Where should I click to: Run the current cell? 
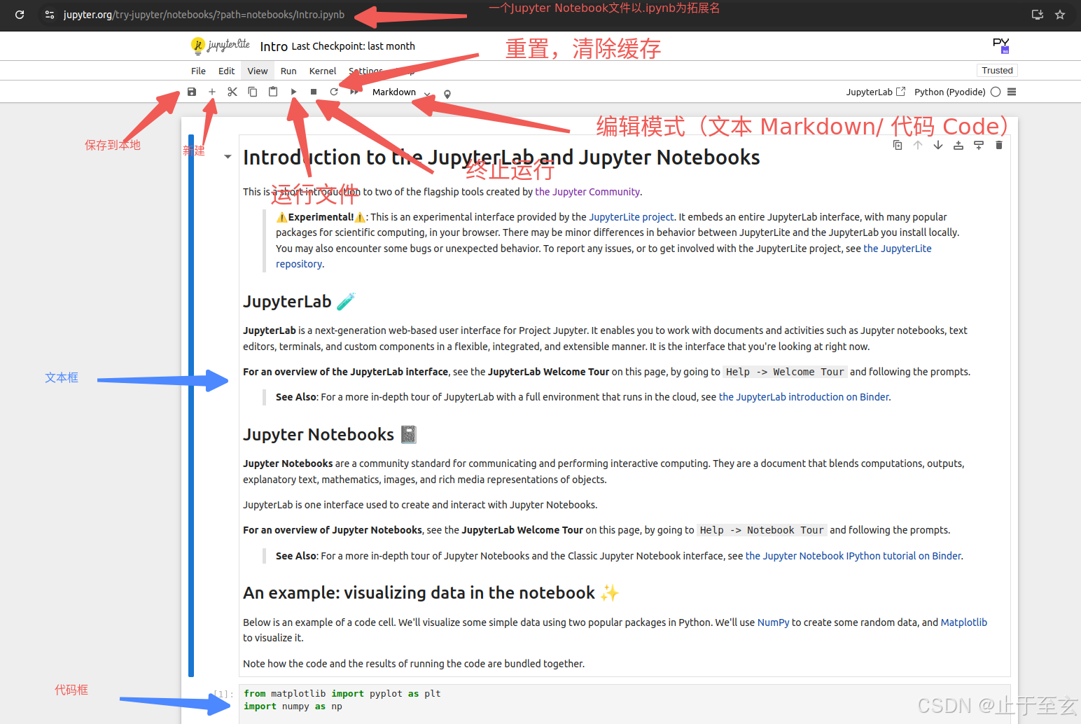pyautogui.click(x=293, y=91)
